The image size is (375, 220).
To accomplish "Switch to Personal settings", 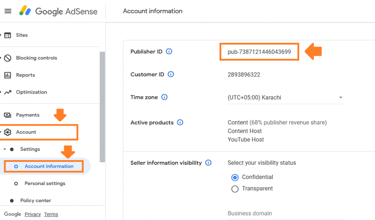I will coord(45,183).
